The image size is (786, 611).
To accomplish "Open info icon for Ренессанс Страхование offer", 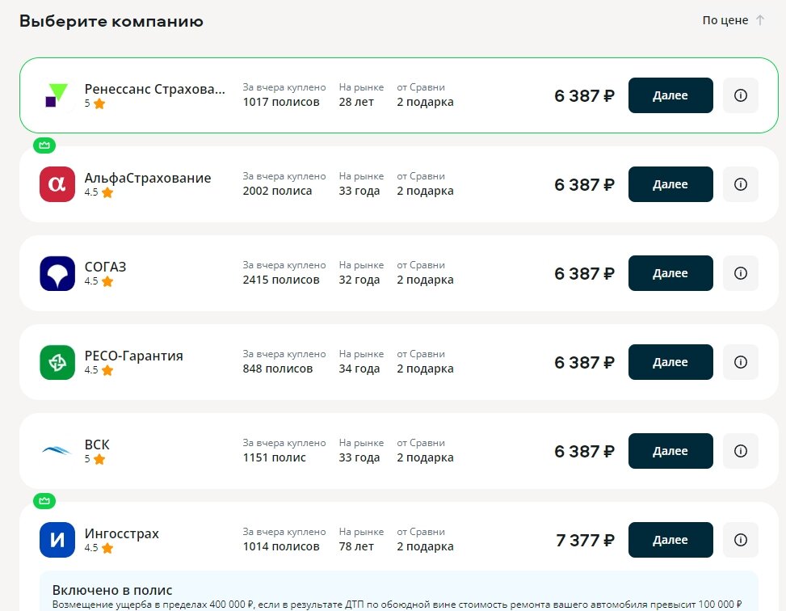I will [740, 95].
